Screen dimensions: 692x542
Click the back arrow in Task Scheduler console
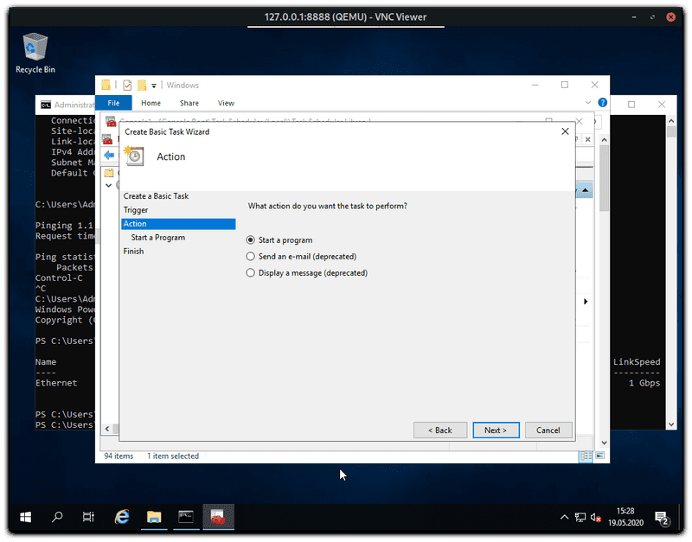point(109,155)
